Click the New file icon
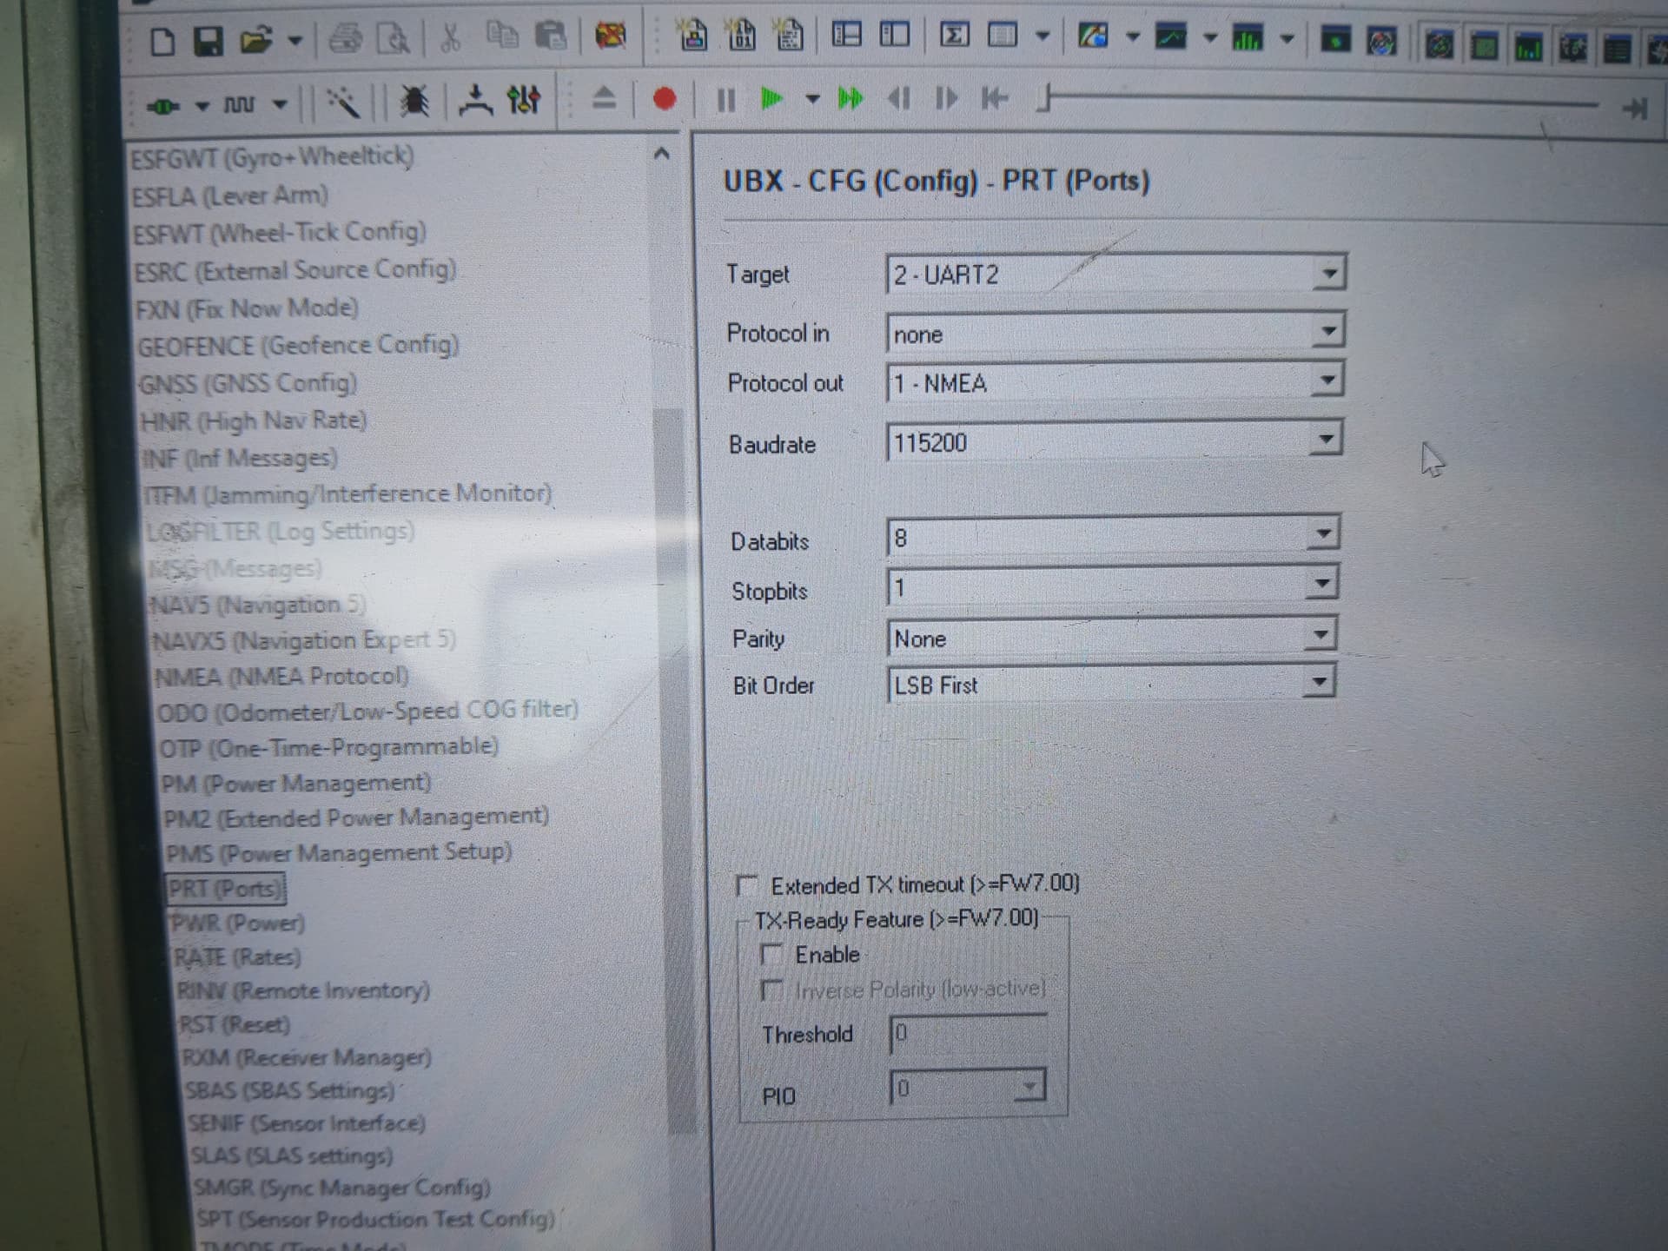1668x1251 pixels. coord(162,42)
